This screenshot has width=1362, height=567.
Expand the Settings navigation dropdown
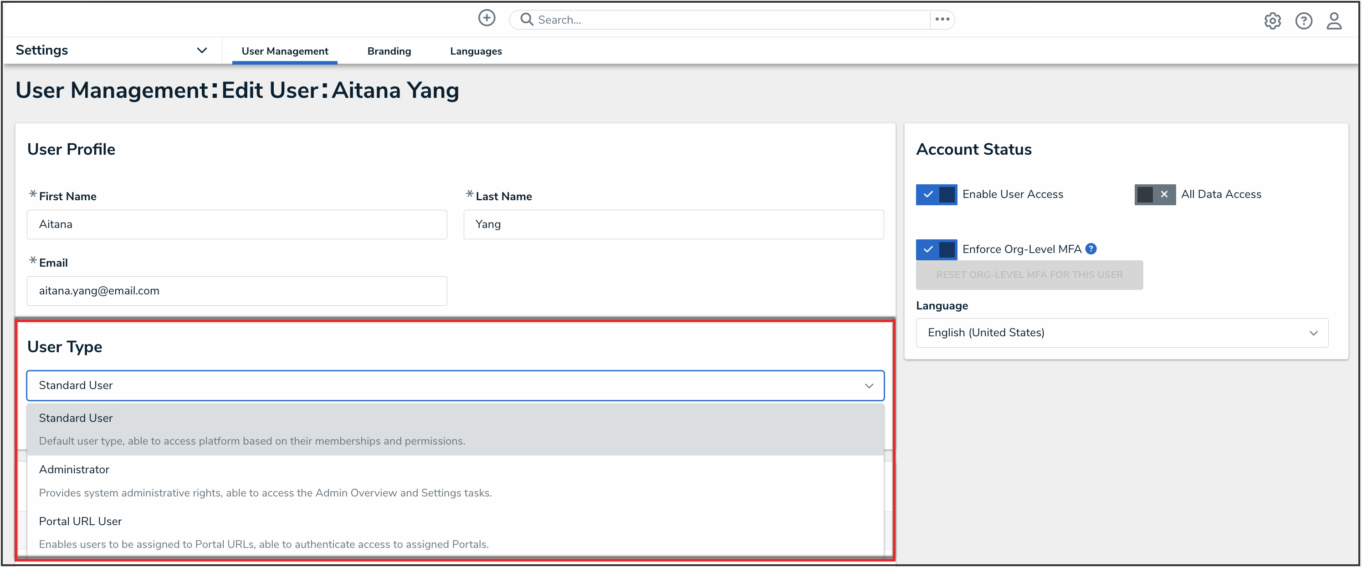201,51
